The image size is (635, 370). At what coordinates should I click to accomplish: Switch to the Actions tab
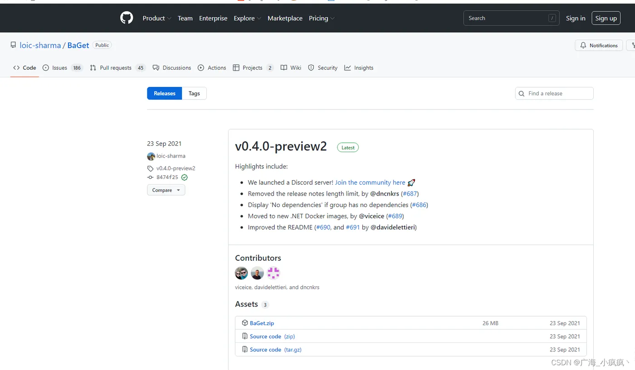(x=212, y=68)
